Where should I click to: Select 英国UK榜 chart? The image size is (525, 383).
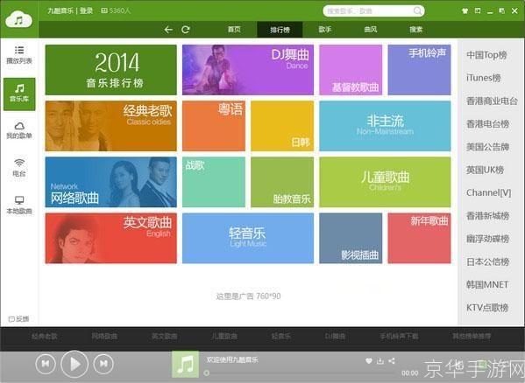coord(486,170)
